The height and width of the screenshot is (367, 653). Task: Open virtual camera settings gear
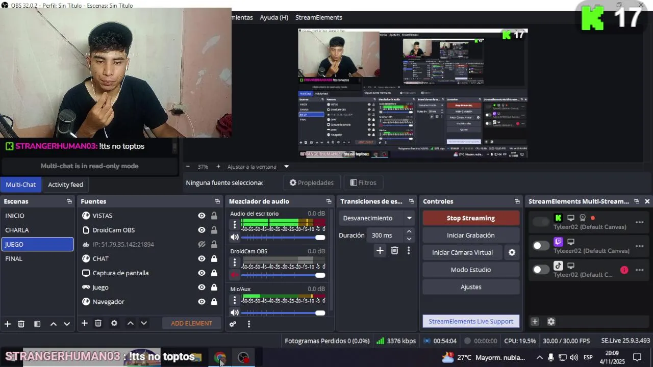512,252
